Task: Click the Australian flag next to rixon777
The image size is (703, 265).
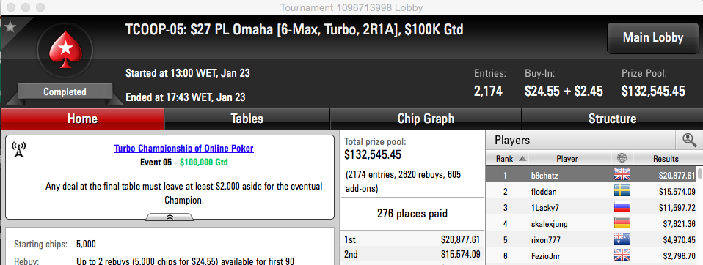Action: click(x=622, y=239)
